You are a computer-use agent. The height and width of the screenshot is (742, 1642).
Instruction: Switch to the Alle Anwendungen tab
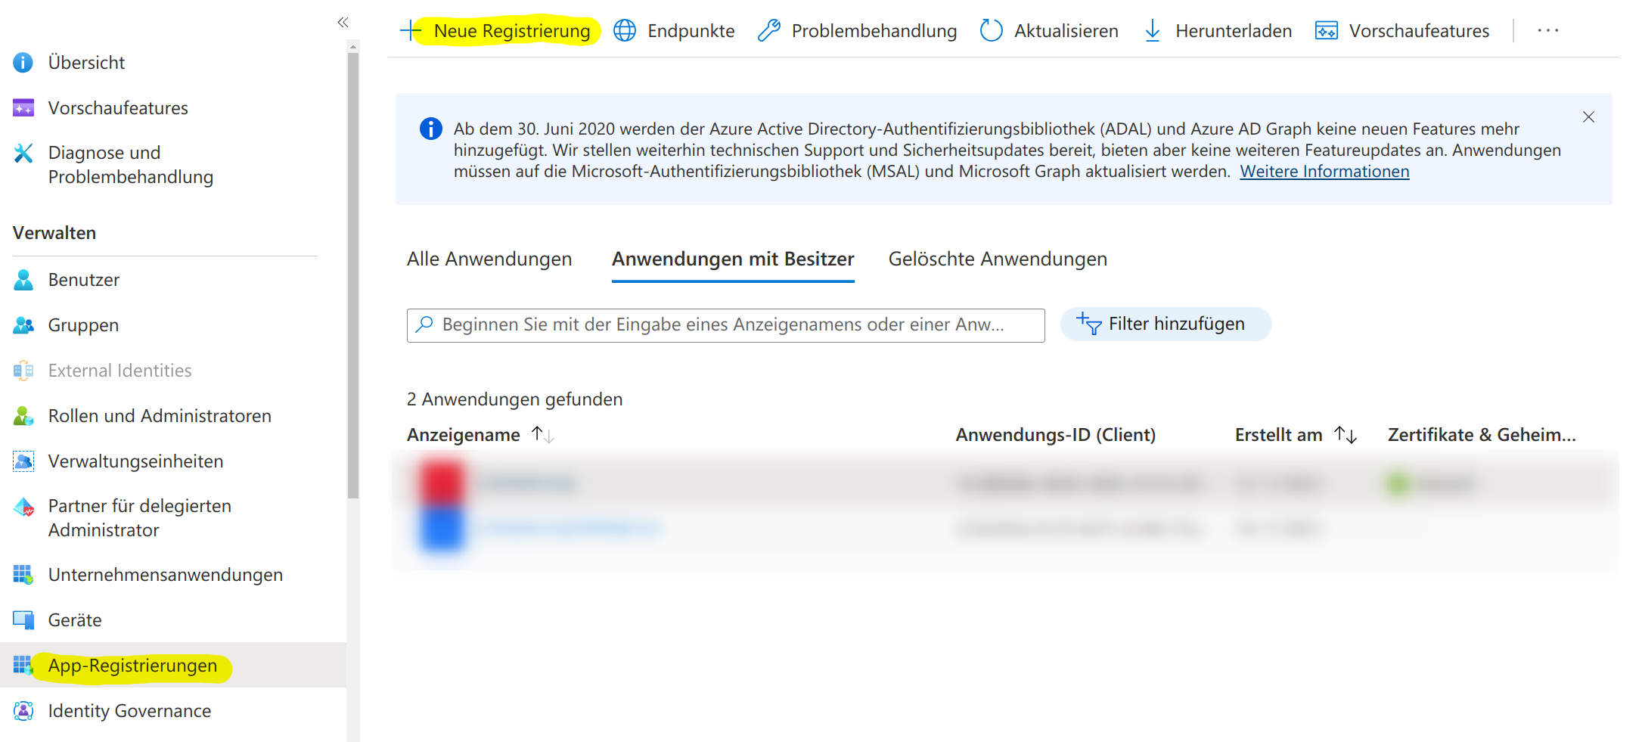click(489, 259)
